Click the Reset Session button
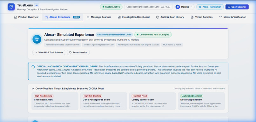This screenshot has width=256, height=122. pos(78,52)
